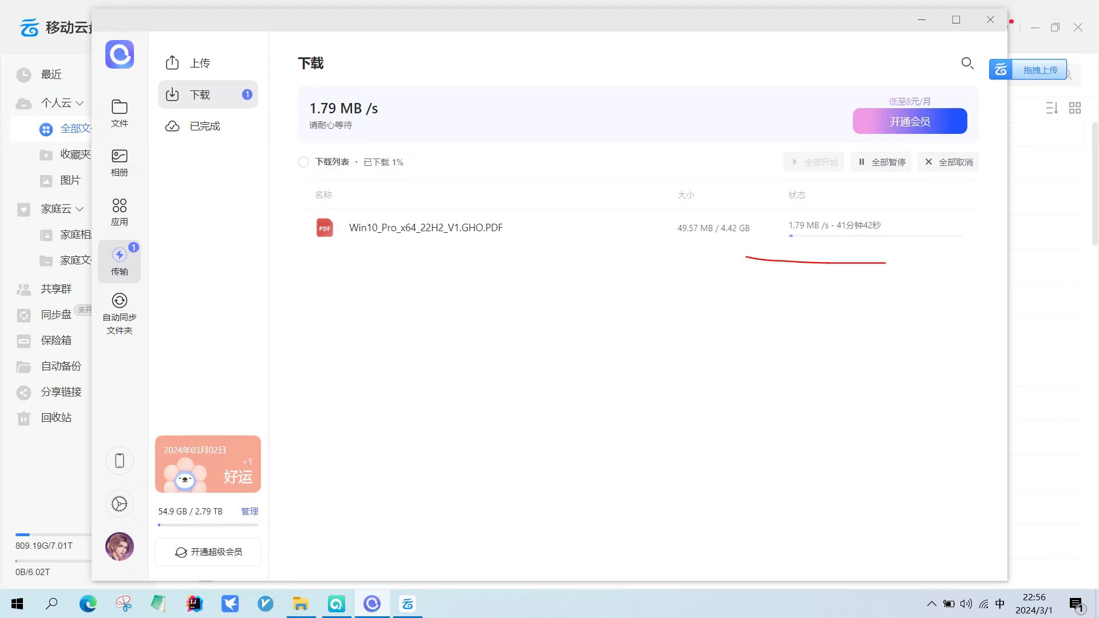
Task: Open 家庭相册 in 移动云盘 sidebar
Action: [x=65, y=235]
